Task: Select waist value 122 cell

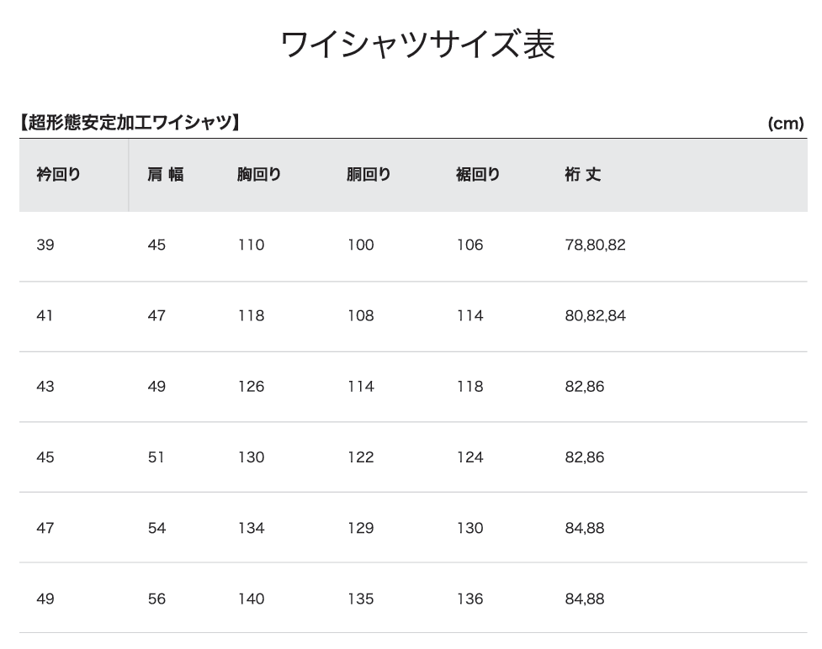Action: pyautogui.click(x=361, y=457)
